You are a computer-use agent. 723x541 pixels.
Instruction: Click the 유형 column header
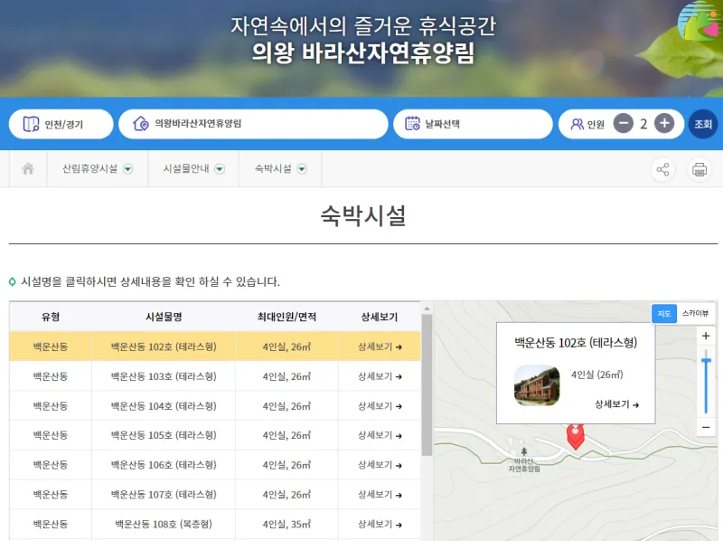[51, 317]
